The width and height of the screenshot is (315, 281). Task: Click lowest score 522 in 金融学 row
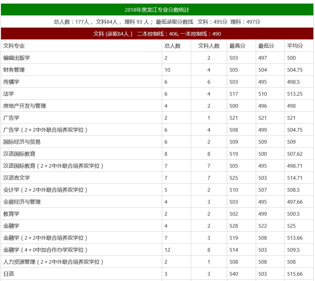point(263,226)
